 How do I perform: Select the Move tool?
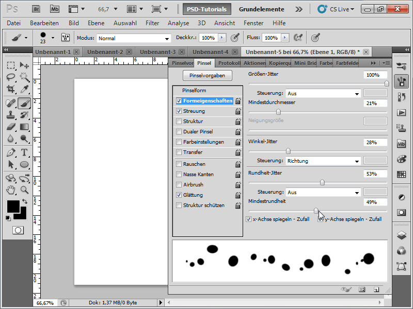(x=24, y=65)
